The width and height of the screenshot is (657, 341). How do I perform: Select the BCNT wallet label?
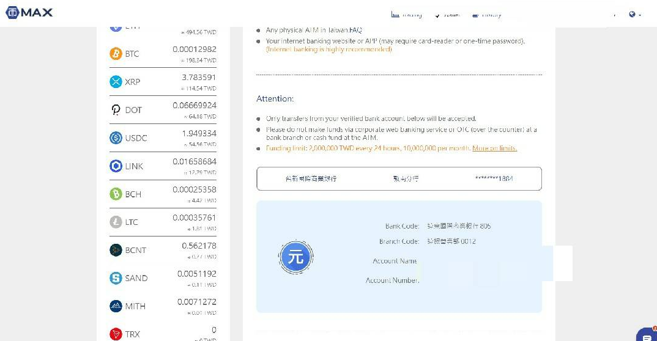135,250
